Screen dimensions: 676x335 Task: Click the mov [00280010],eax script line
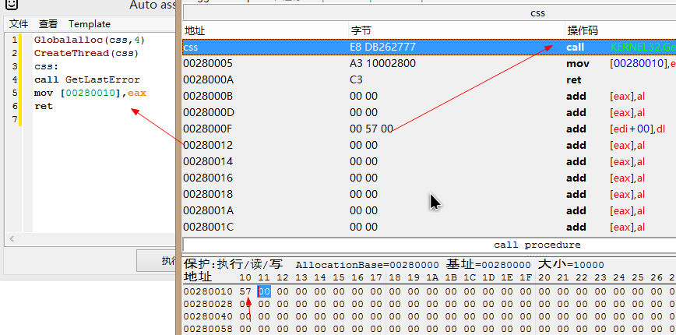coord(90,93)
